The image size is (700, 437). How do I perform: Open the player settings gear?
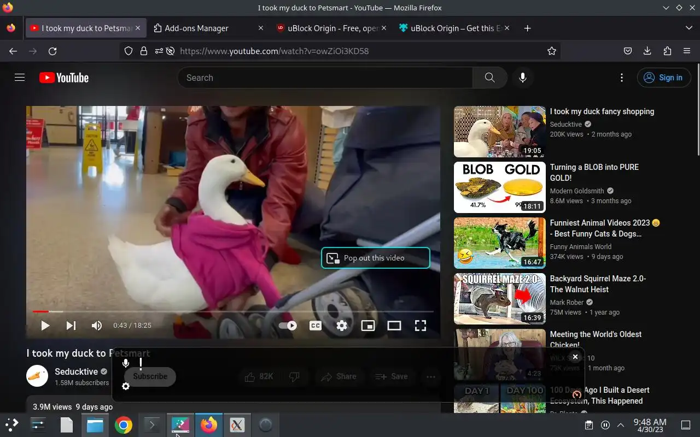click(x=342, y=326)
